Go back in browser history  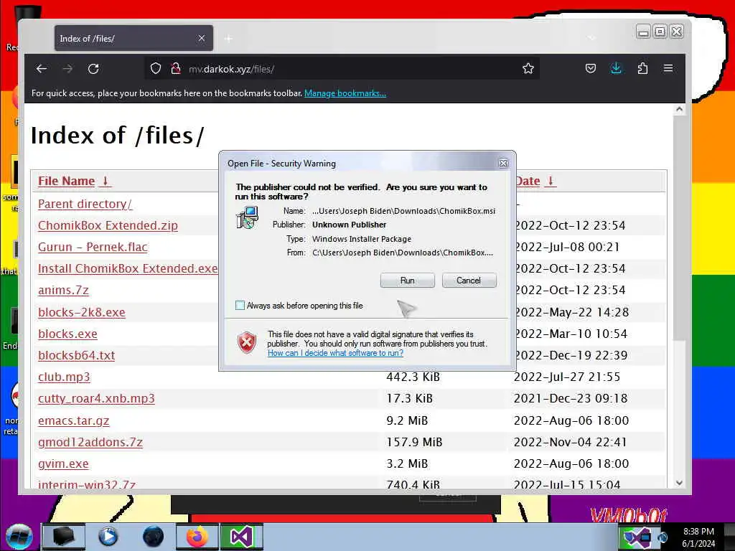[x=41, y=69]
